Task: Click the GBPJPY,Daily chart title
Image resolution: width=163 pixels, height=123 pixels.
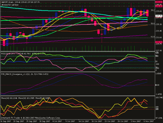Action: (x=8, y=2)
